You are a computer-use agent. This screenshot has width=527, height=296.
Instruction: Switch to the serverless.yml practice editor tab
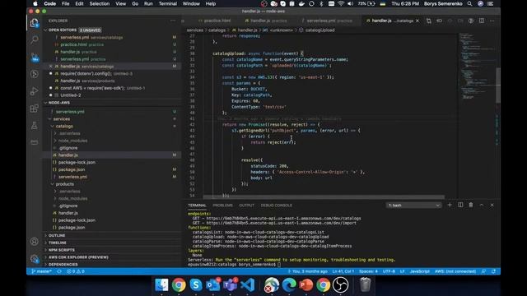329,21
